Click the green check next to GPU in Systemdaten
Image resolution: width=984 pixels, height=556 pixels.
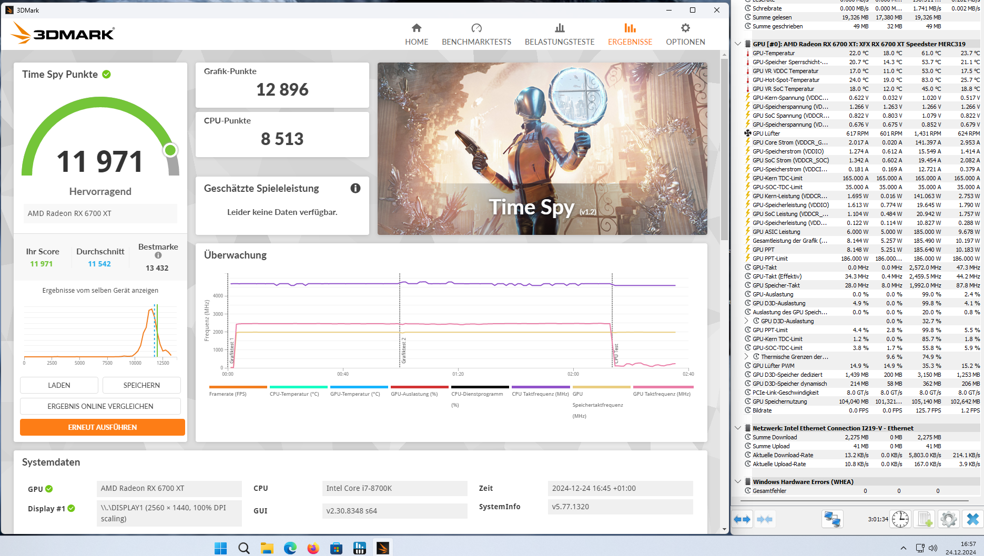click(49, 489)
